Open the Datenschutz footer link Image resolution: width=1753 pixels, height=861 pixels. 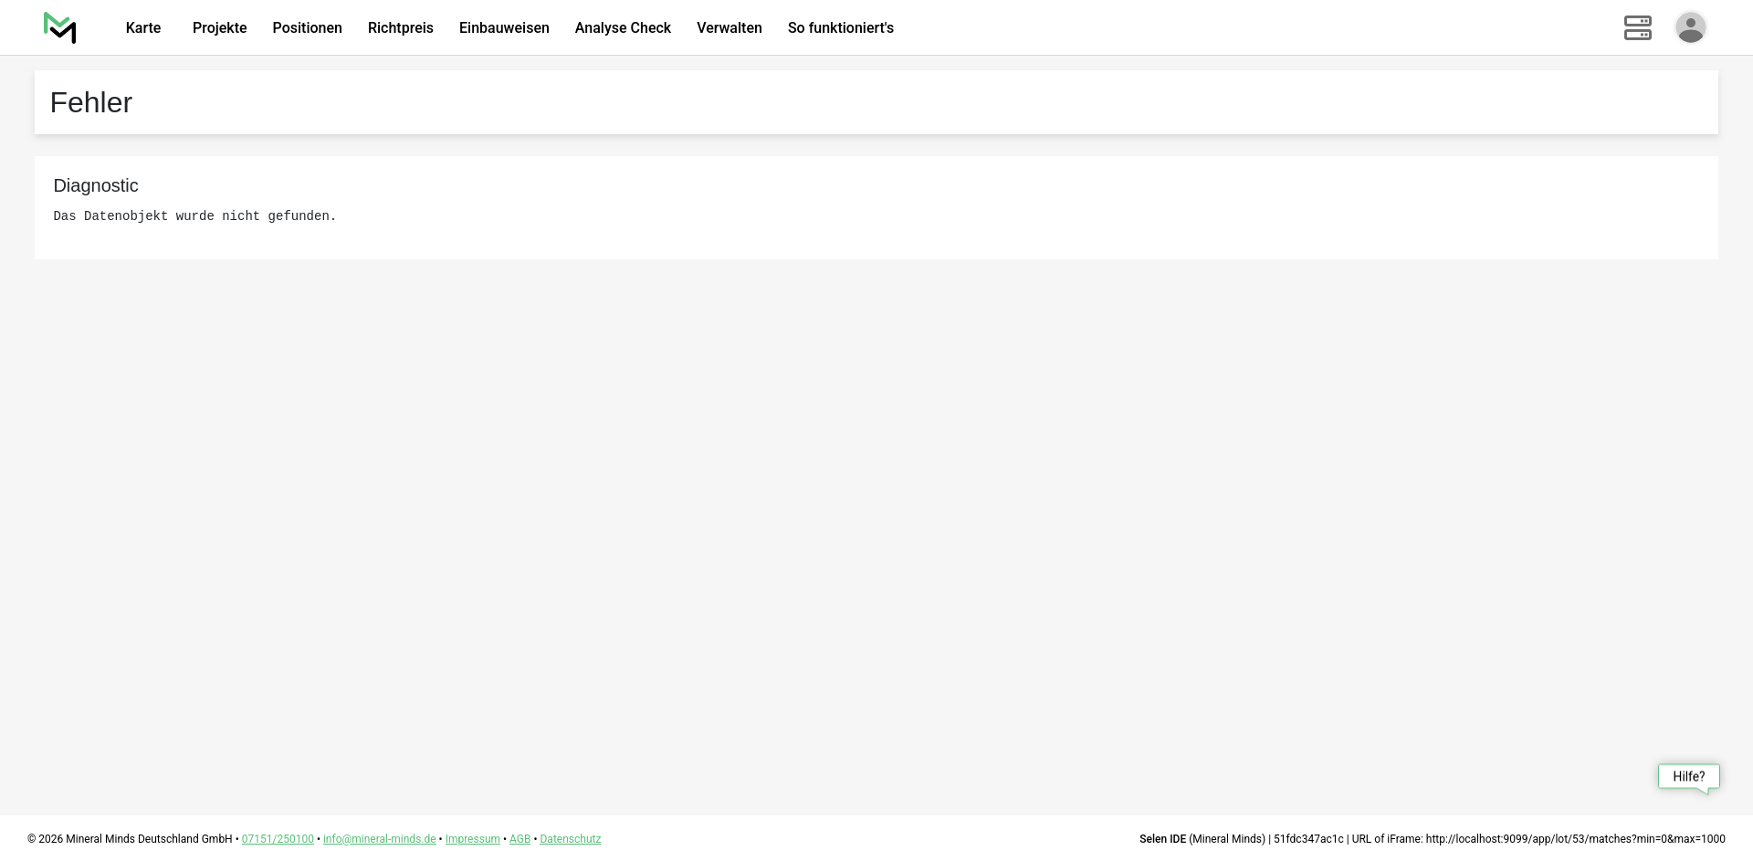[x=570, y=839]
